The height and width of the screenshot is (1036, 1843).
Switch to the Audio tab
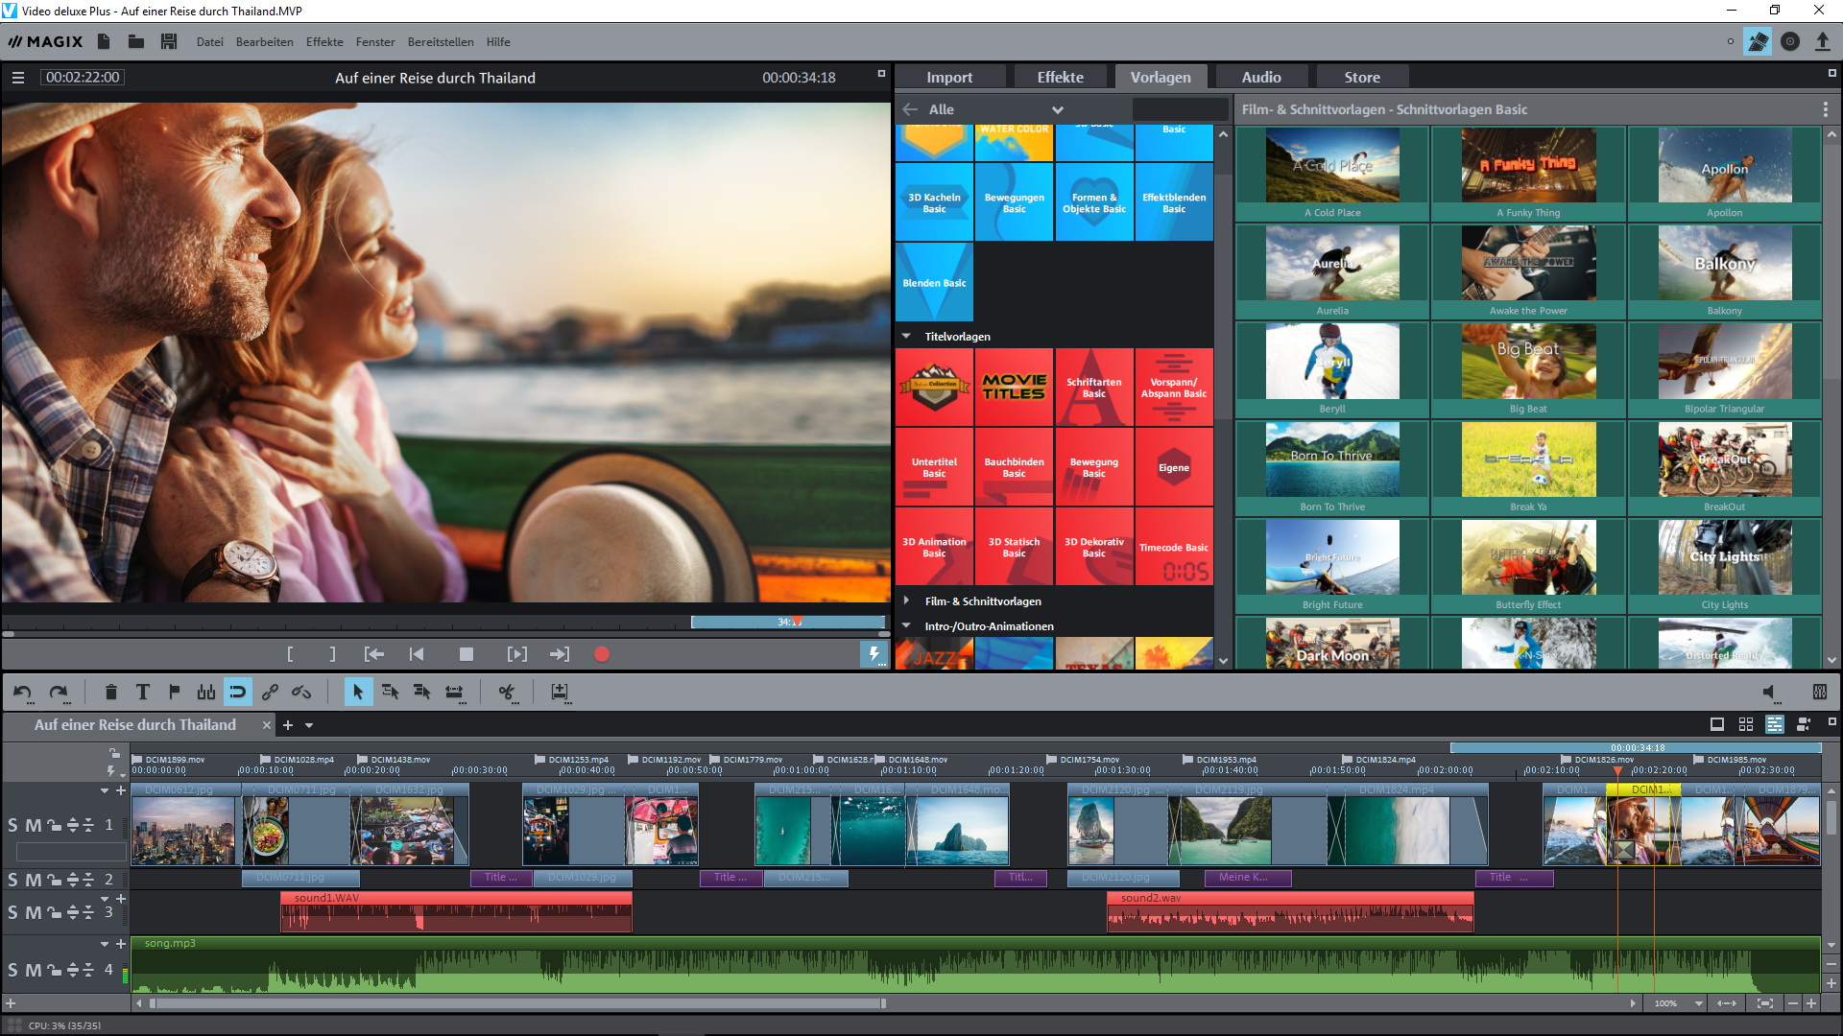(1260, 78)
